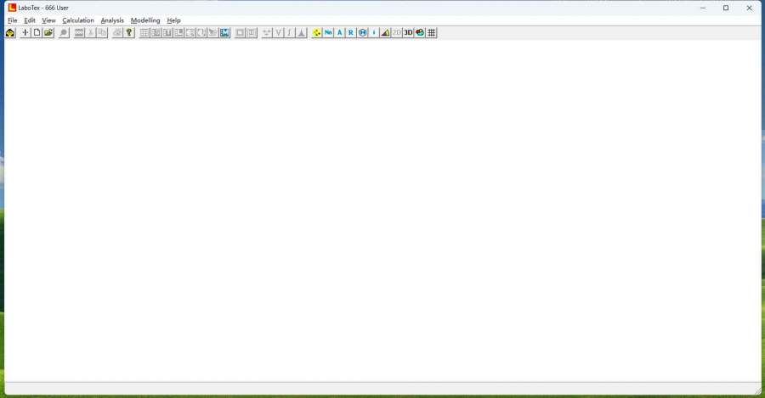
Task: Click the first table grid icon
Action: (144, 32)
